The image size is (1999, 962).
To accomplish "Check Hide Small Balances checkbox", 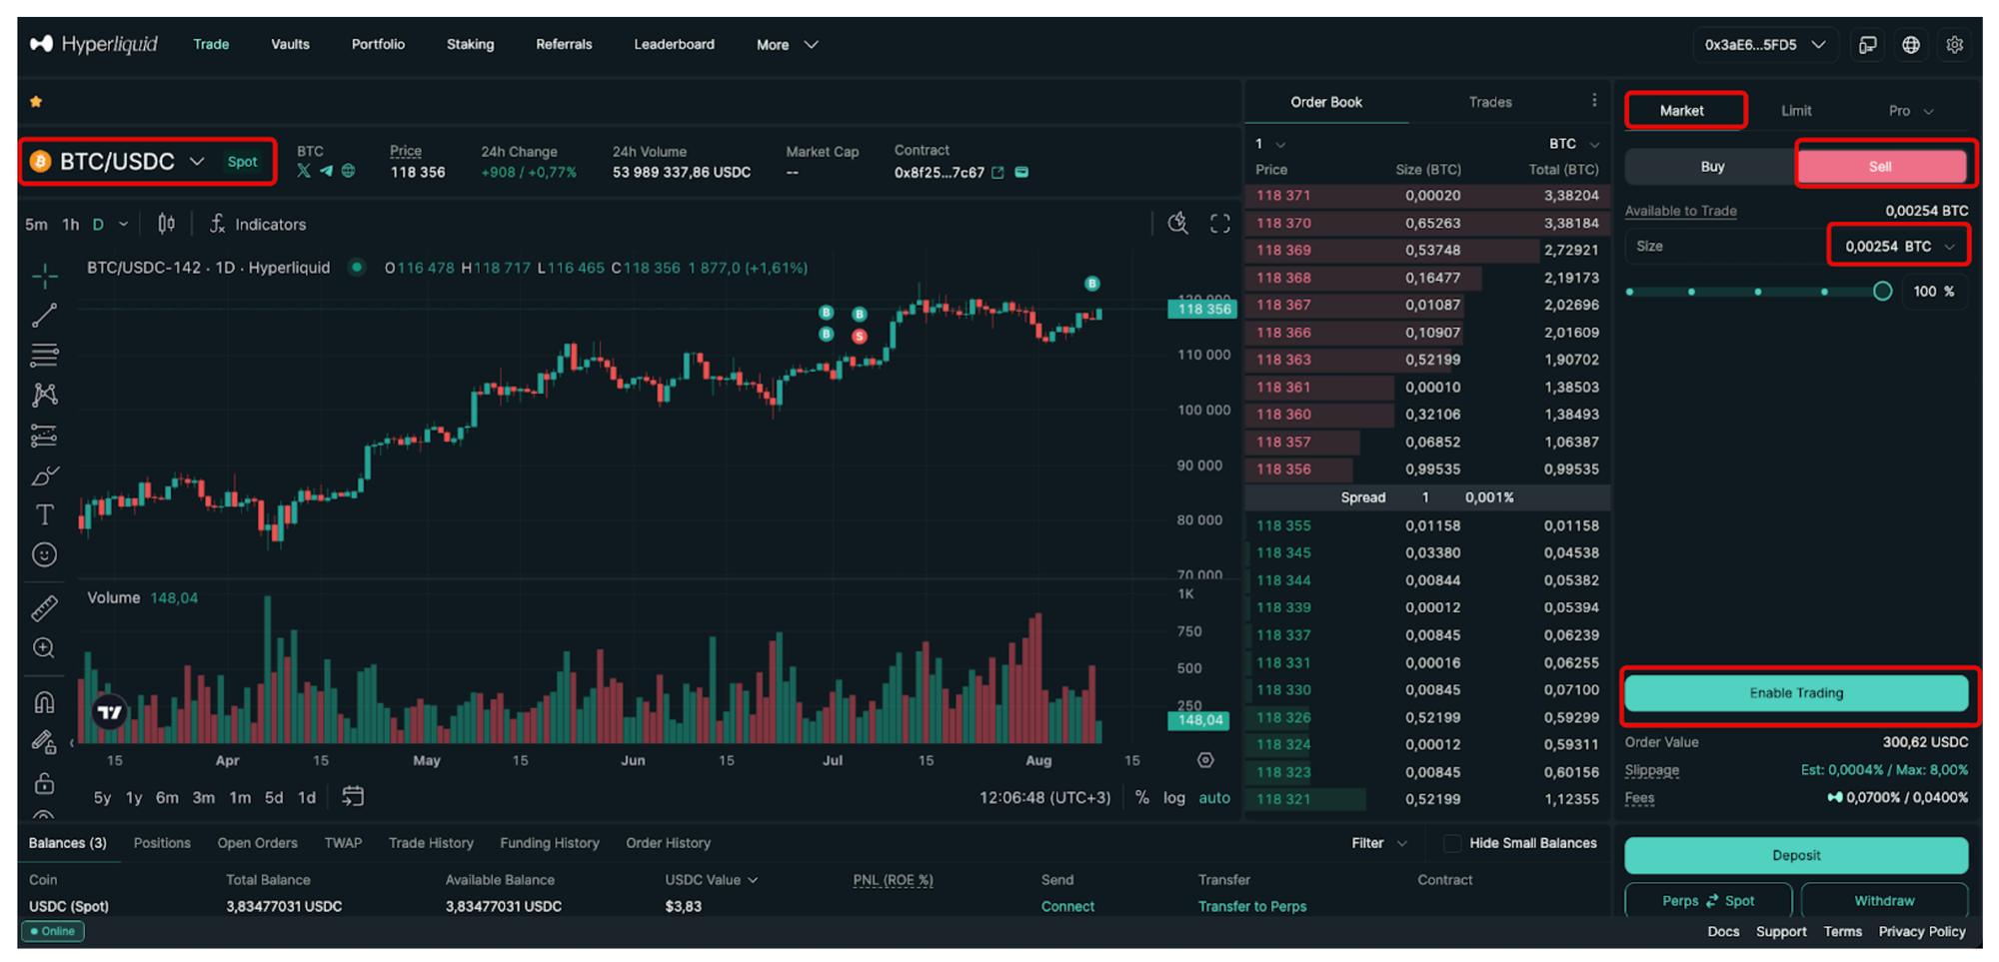I will pyautogui.click(x=1452, y=843).
